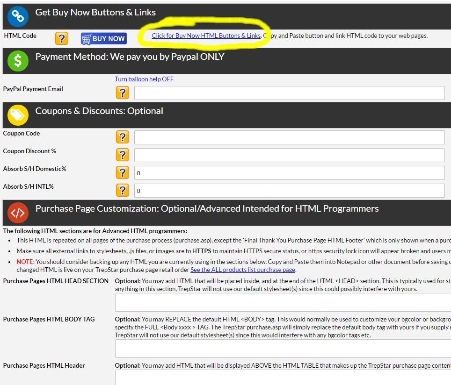The image size is (451, 385).
Task: Click the Absorb S/H INTL% field
Action: 289,191
